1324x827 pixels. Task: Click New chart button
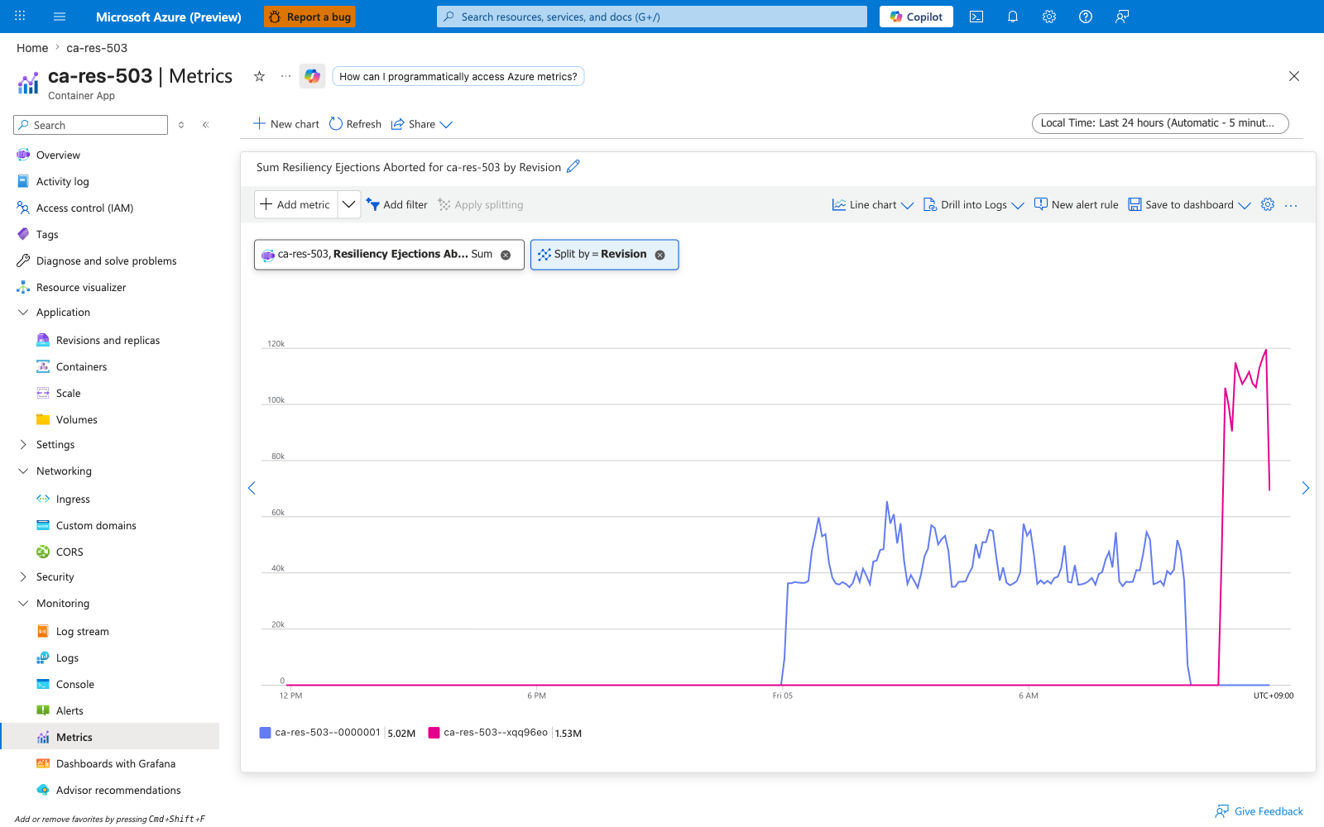coord(286,124)
